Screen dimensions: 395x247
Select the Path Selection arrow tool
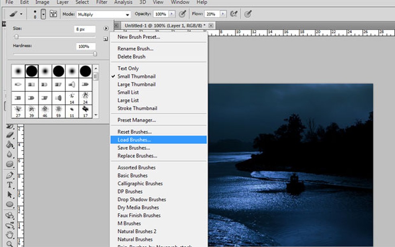point(10,195)
